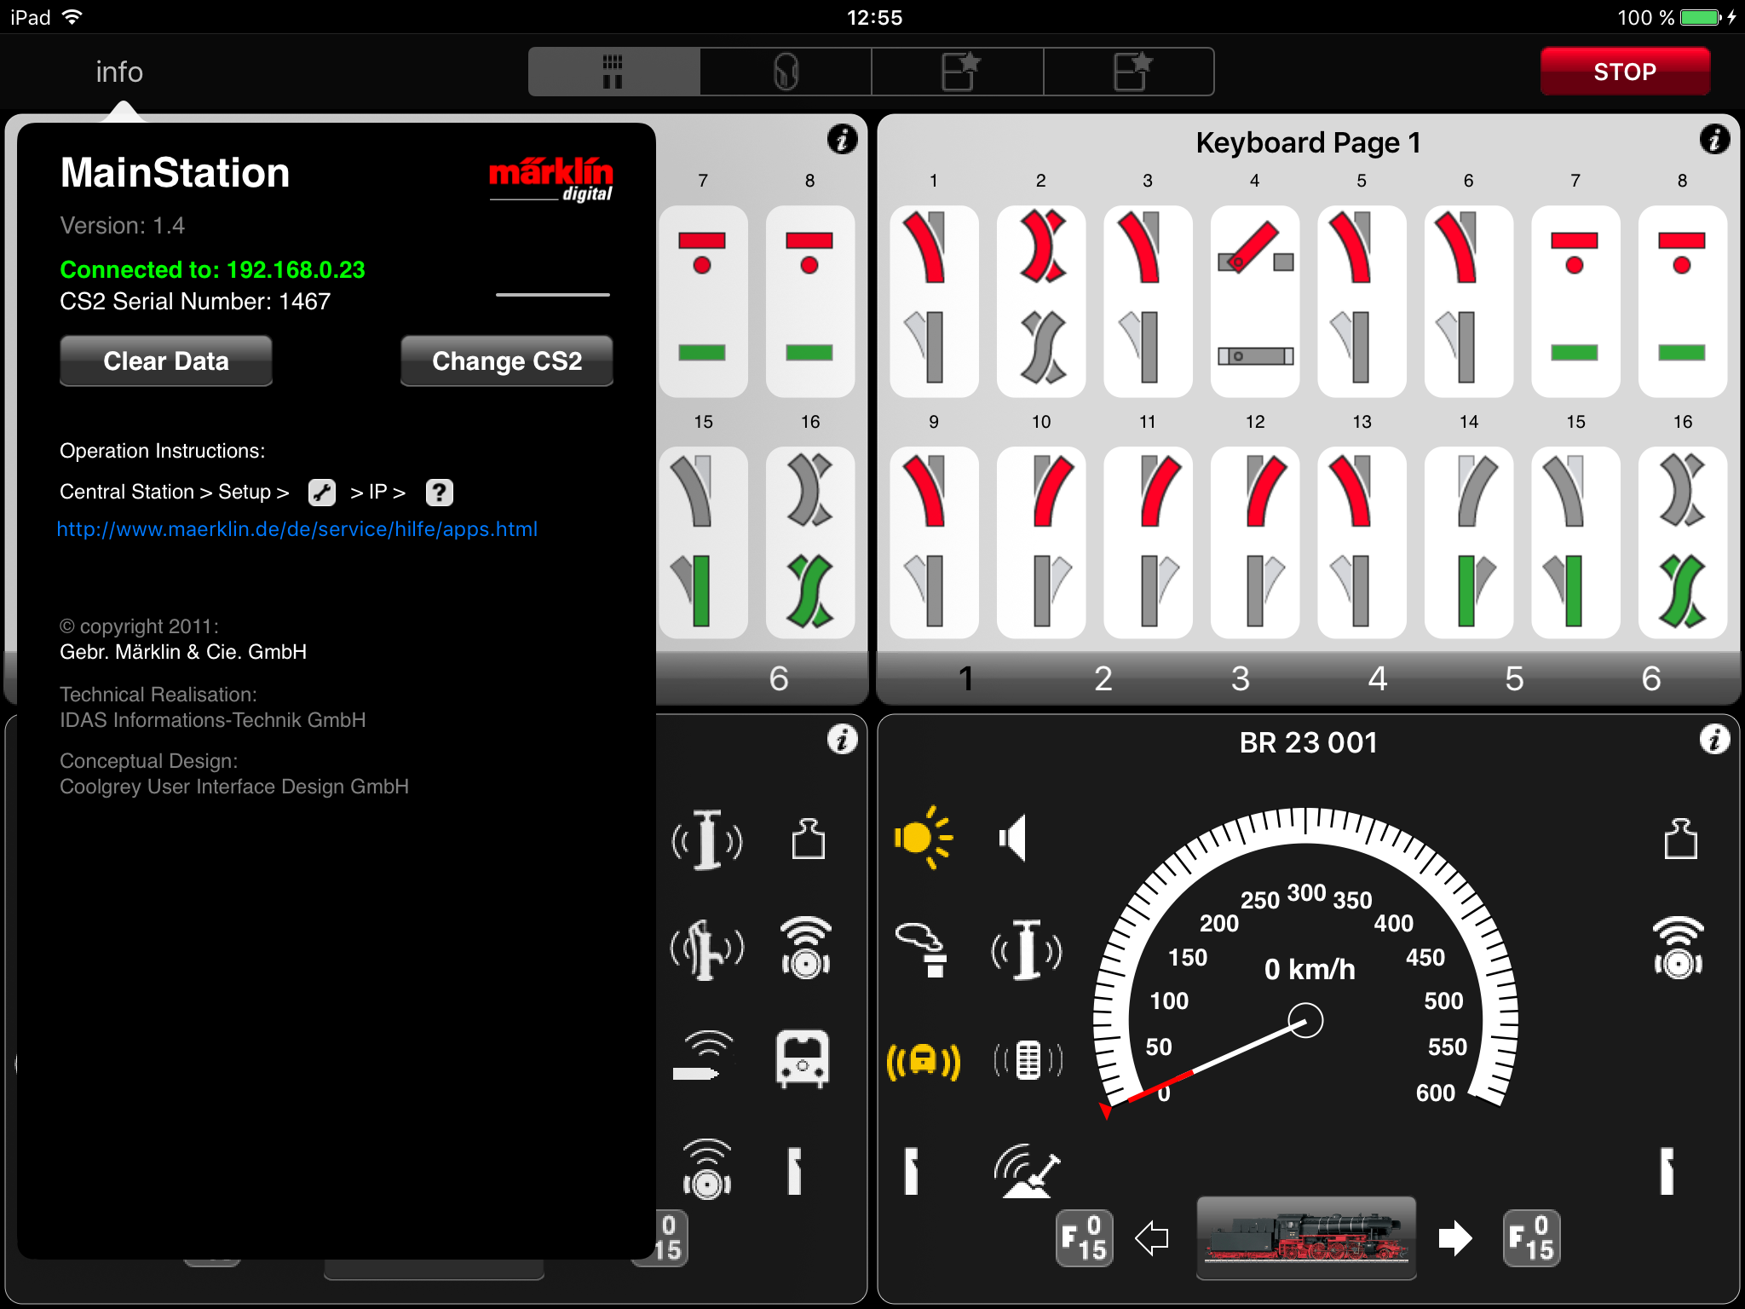Image resolution: width=1745 pixels, height=1309 pixels.
Task: Select the keyboard layout tab in top bar
Action: click(x=613, y=72)
